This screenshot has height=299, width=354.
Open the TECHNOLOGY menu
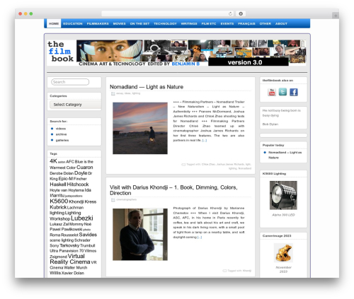pos(165,23)
